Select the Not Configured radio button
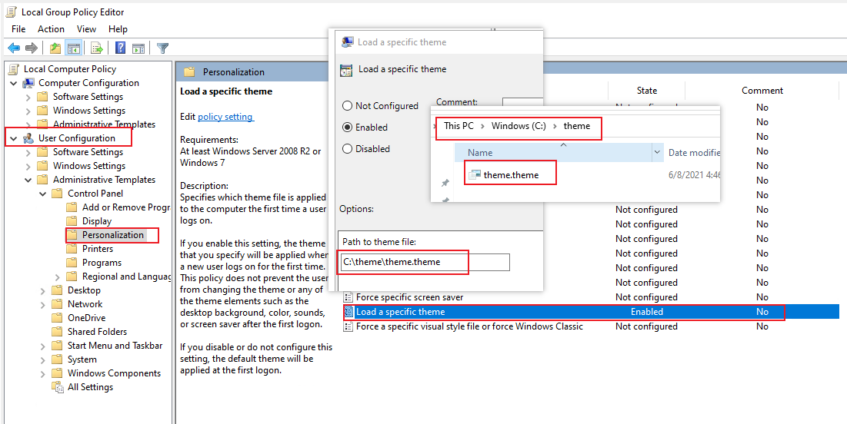847x424 pixels. [347, 106]
